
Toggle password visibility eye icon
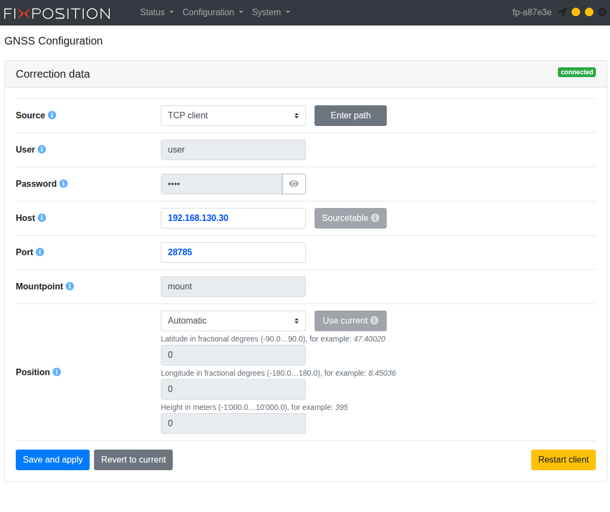tap(294, 184)
